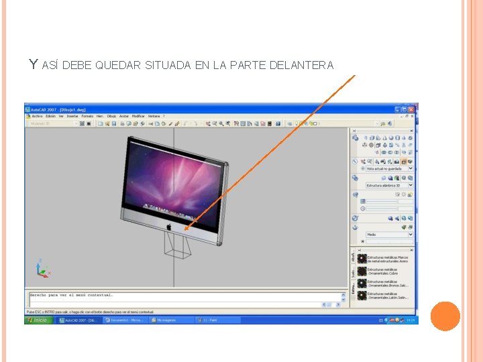
Task: Open the workspace dropdown reading Modelado 3D
Action: [53, 124]
